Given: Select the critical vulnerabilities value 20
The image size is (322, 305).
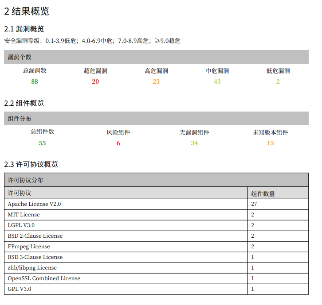Looking at the screenshot, I should coord(95,81).
